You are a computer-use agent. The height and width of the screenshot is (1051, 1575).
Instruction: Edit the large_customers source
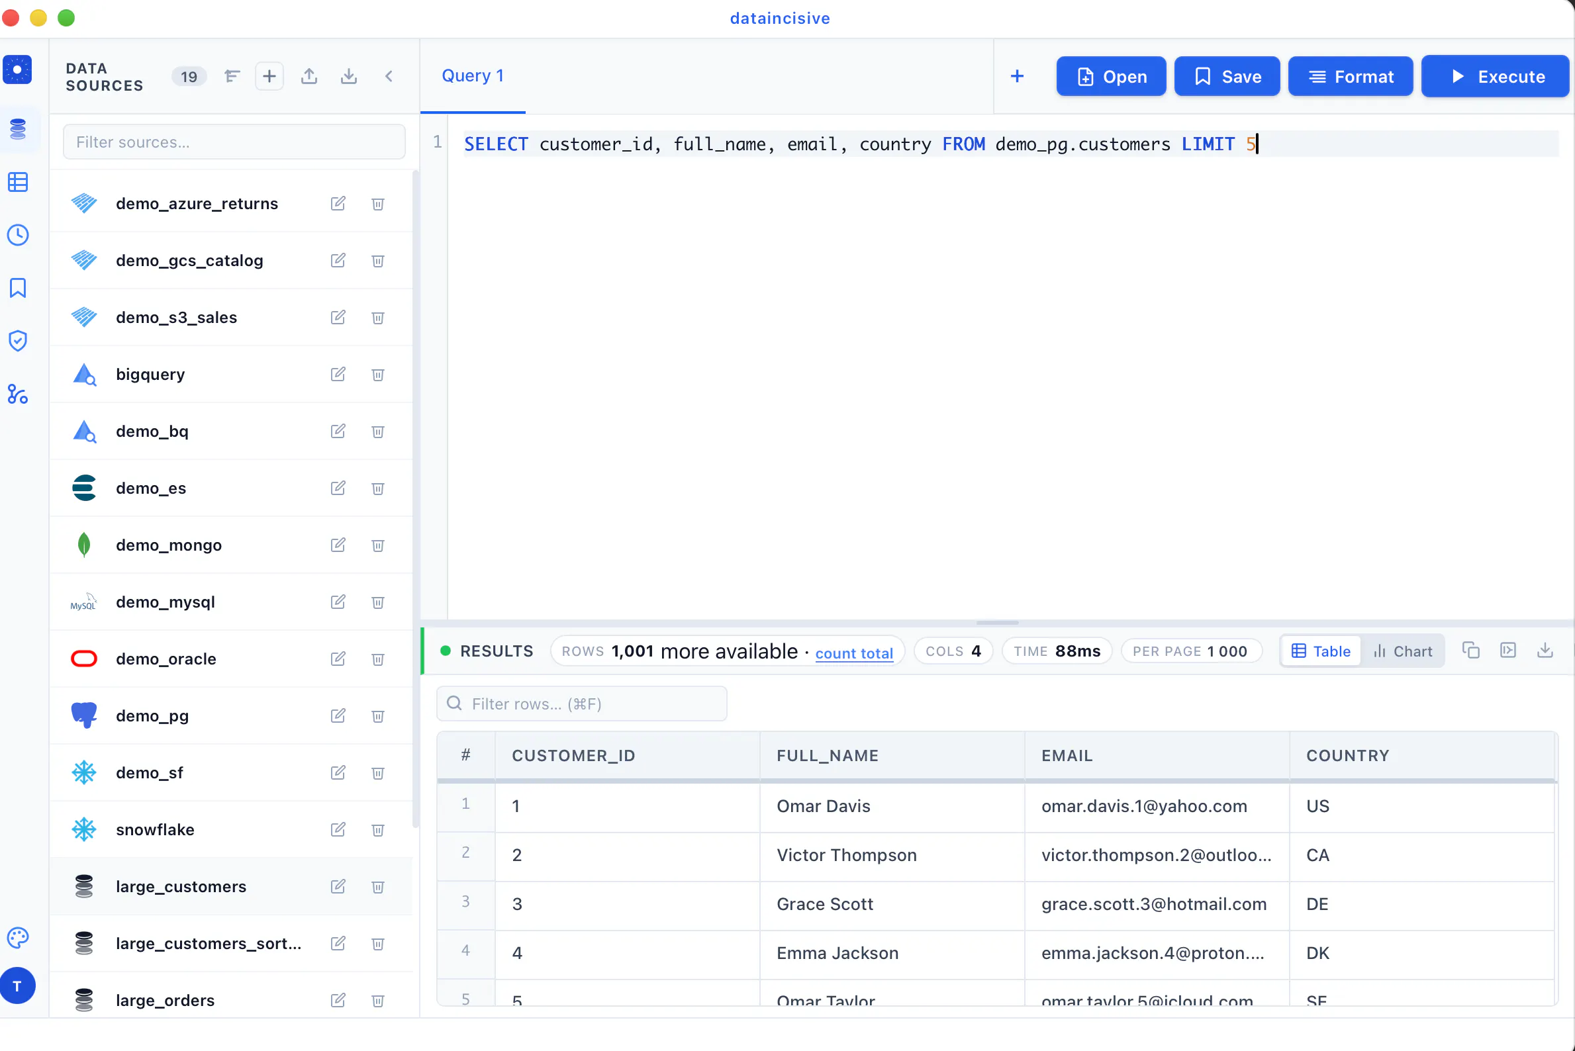(x=338, y=887)
